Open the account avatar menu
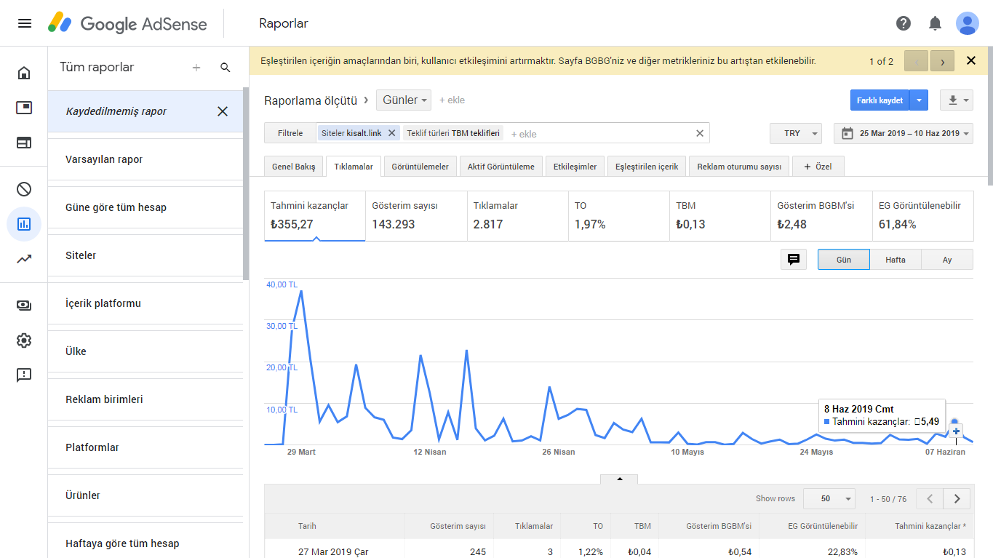Image resolution: width=993 pixels, height=558 pixels. click(x=968, y=23)
